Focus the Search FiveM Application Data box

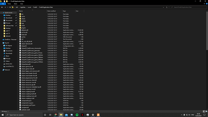pos(188,7)
